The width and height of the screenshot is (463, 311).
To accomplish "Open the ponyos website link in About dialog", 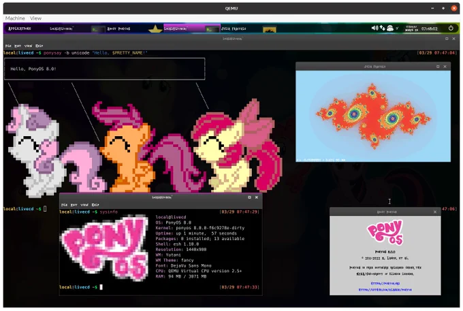I will pos(385,283).
